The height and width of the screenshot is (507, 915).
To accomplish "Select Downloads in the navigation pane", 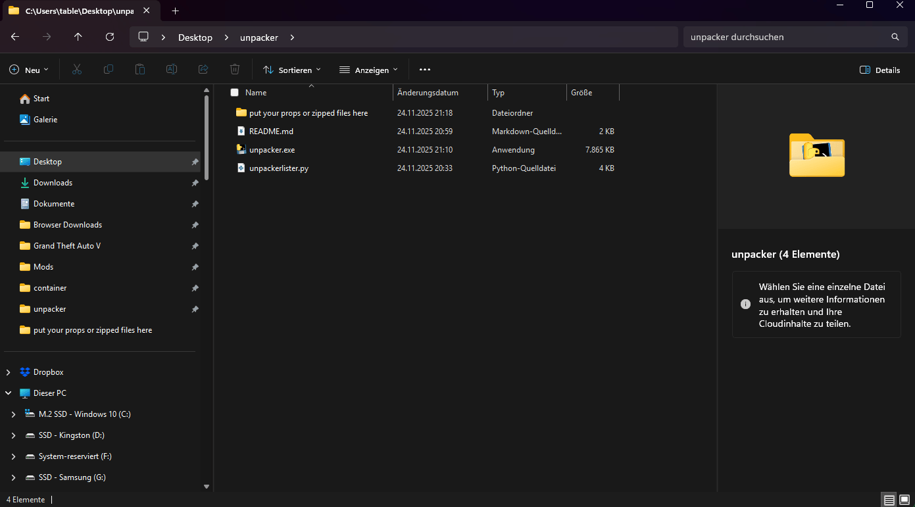I will coord(53,183).
